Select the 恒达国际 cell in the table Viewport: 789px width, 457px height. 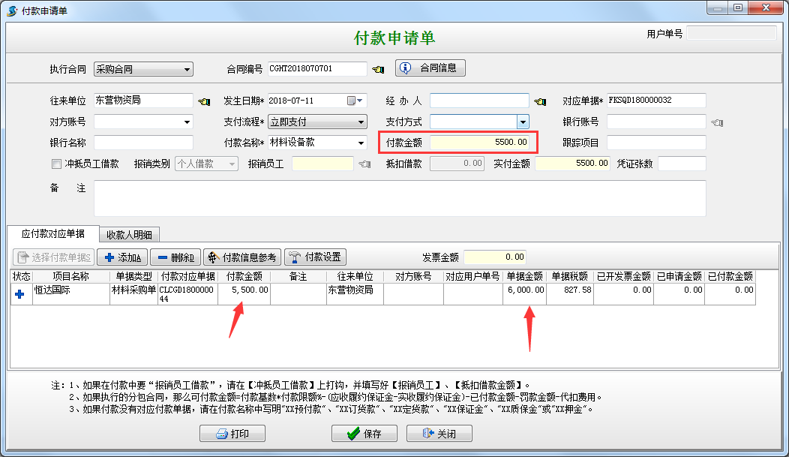[x=71, y=294]
